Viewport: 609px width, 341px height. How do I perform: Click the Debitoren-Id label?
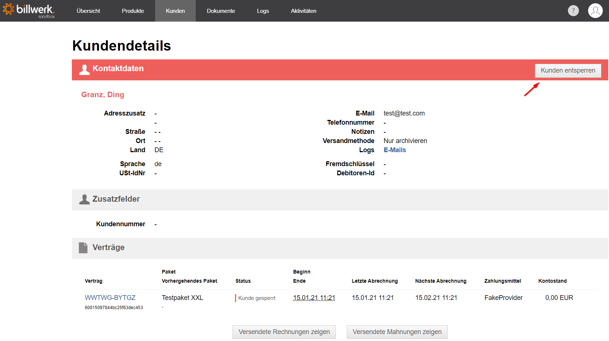(356, 173)
